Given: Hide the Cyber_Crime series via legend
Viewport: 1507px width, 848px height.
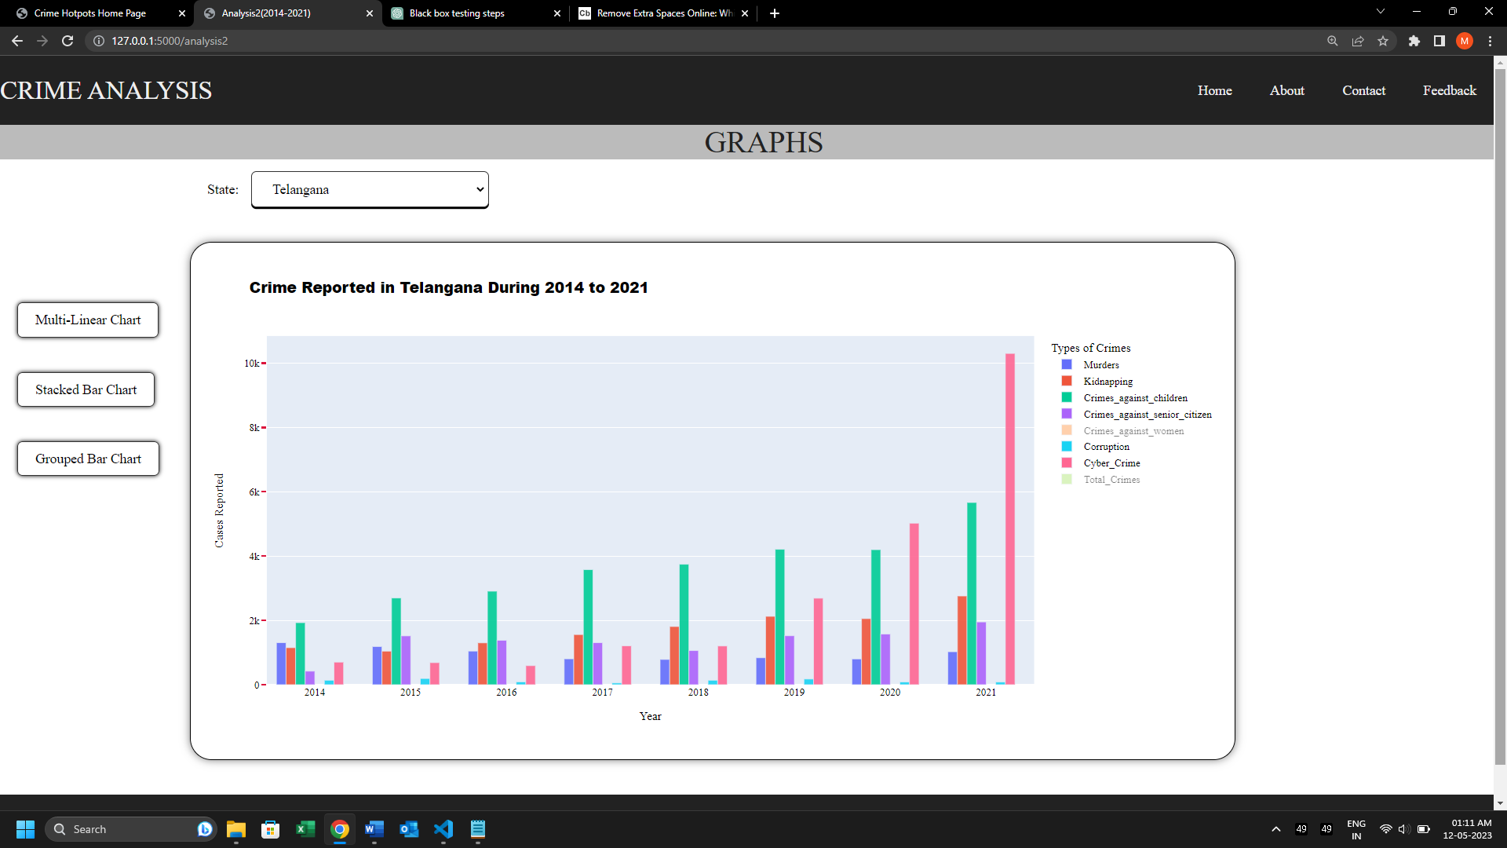Looking at the screenshot, I should (1111, 463).
